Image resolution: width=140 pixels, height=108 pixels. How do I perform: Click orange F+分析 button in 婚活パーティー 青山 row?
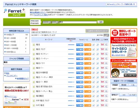pyautogui.click(x=88, y=91)
